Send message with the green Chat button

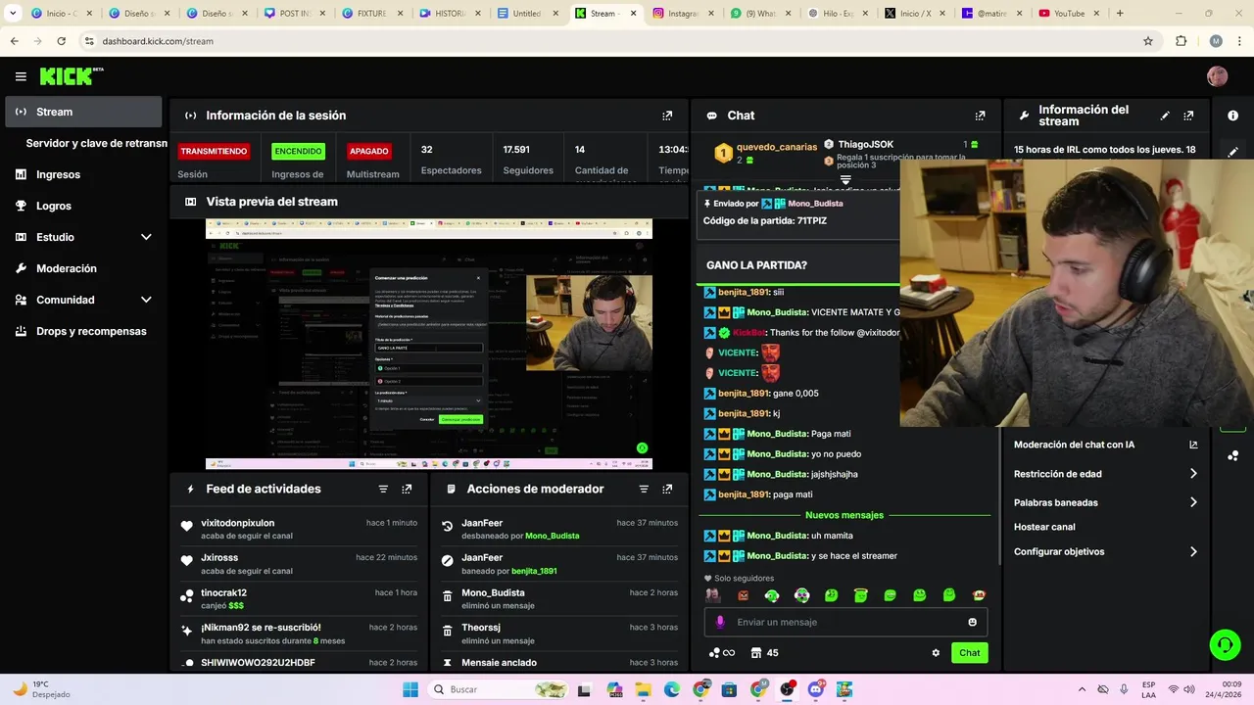(969, 653)
